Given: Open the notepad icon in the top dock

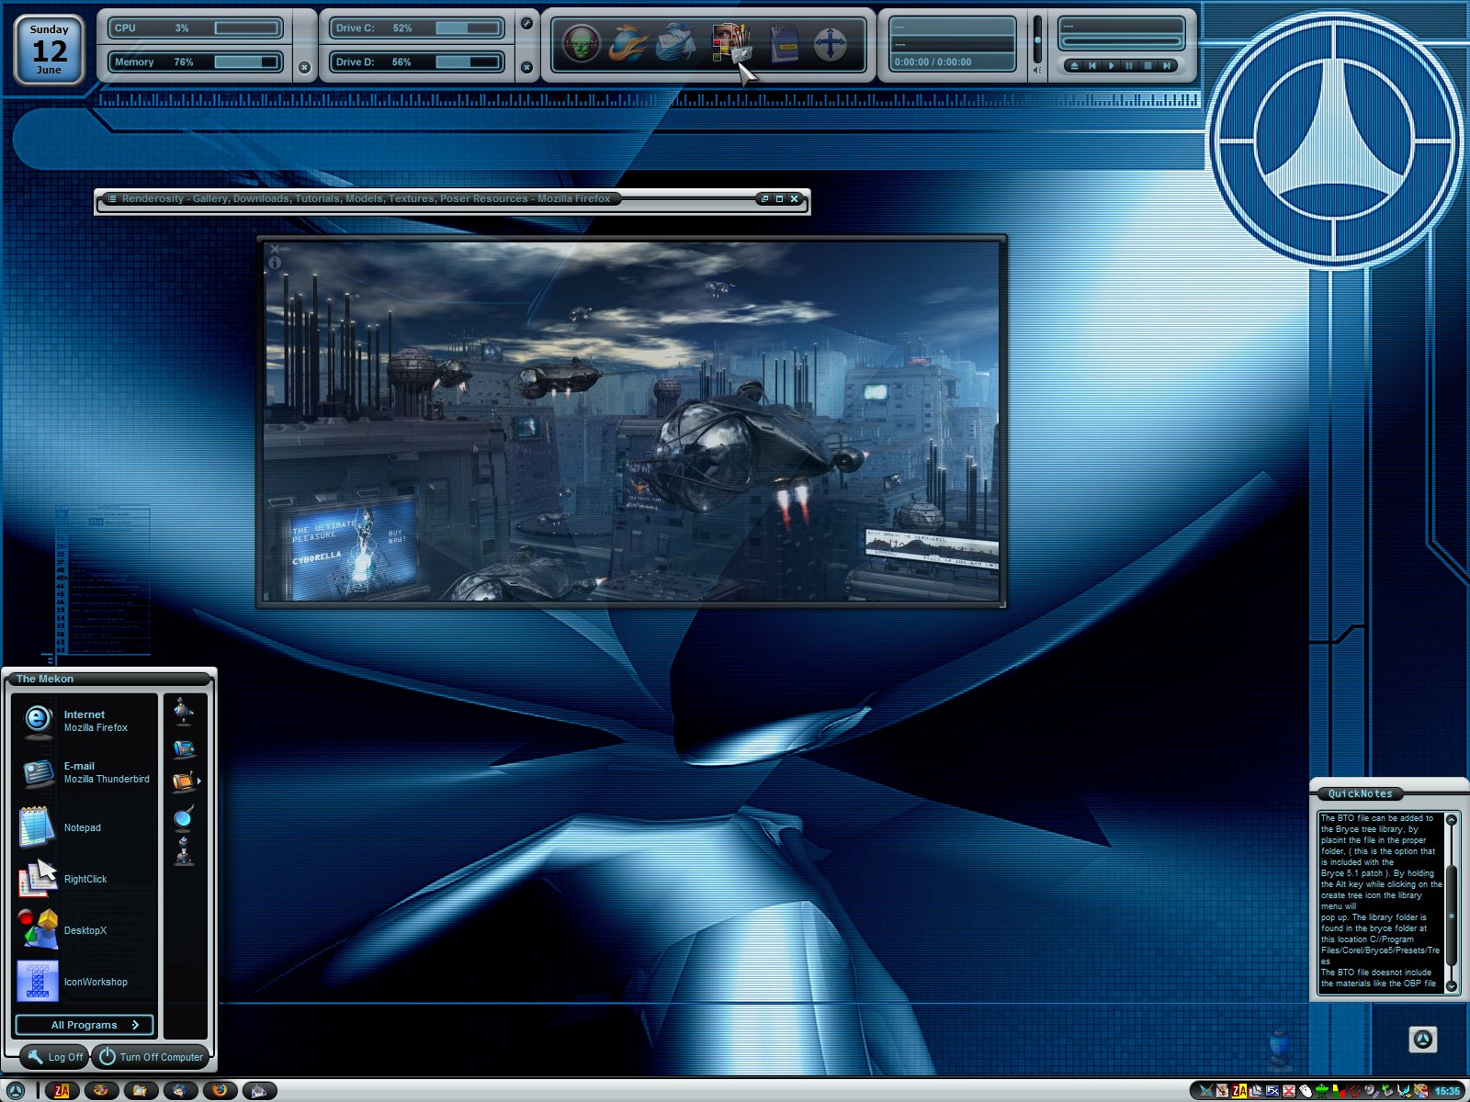Looking at the screenshot, I should click(x=784, y=44).
